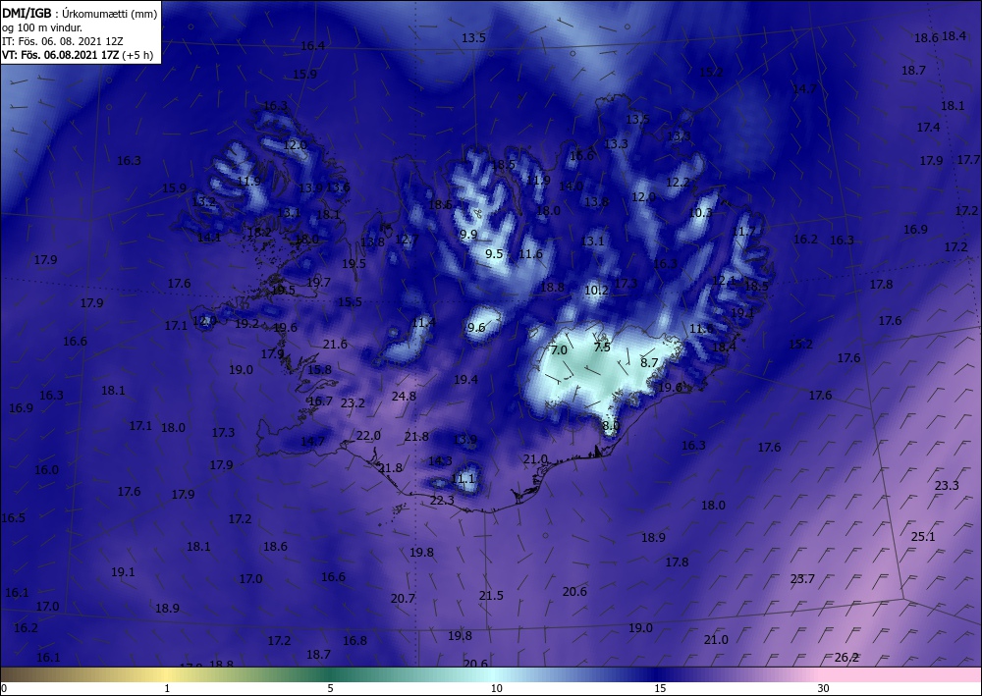
Task: Select the 9.9 value
Action: pos(467,235)
